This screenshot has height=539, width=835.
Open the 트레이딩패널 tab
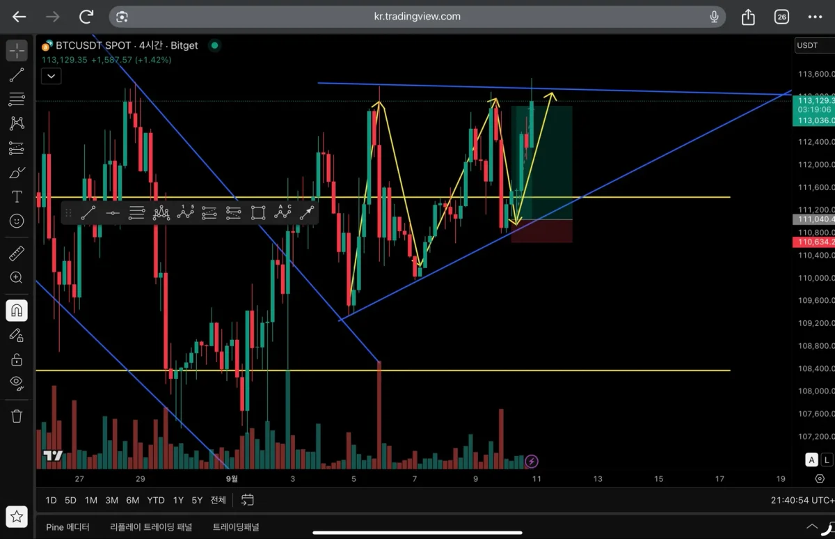[x=236, y=527]
